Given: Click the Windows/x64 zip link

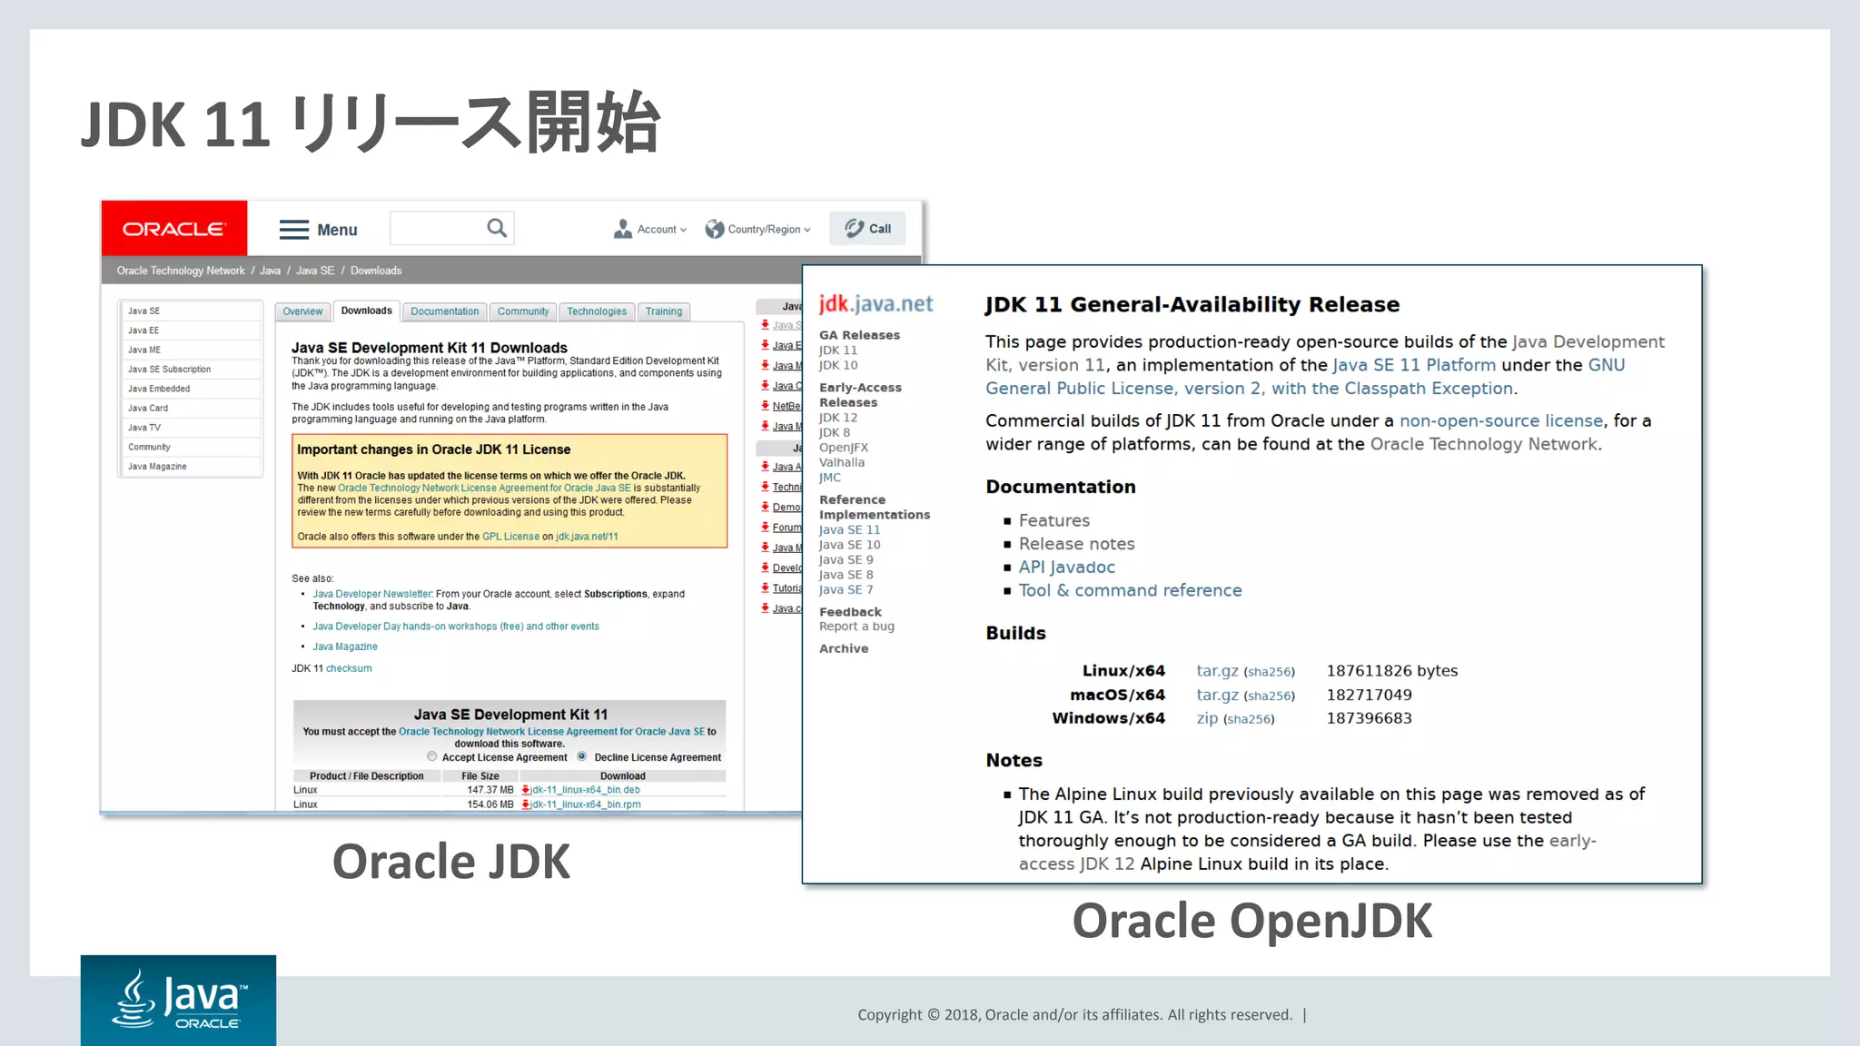Looking at the screenshot, I should pos(1207,718).
